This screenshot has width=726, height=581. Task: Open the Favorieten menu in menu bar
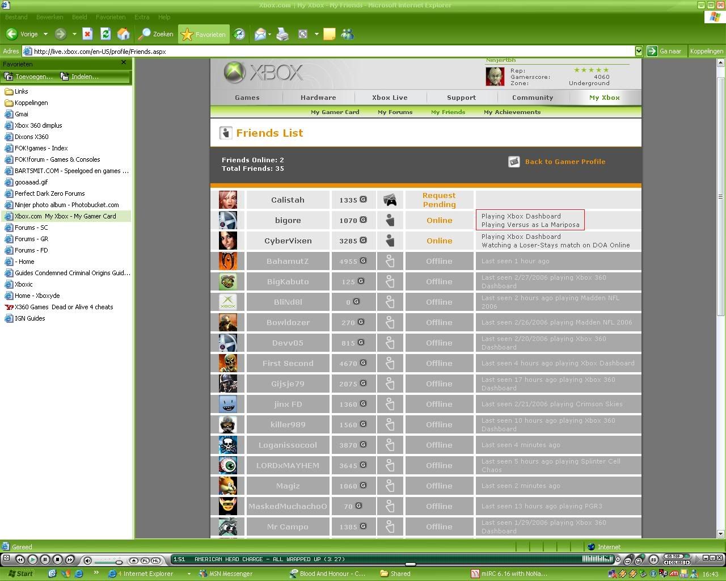click(111, 17)
